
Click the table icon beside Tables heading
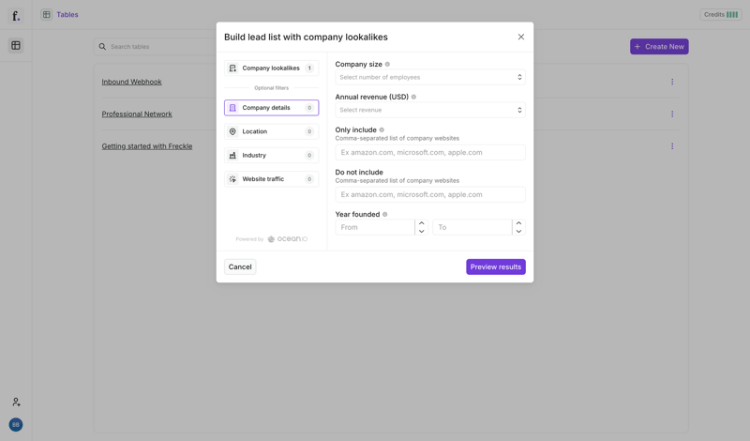(46, 15)
